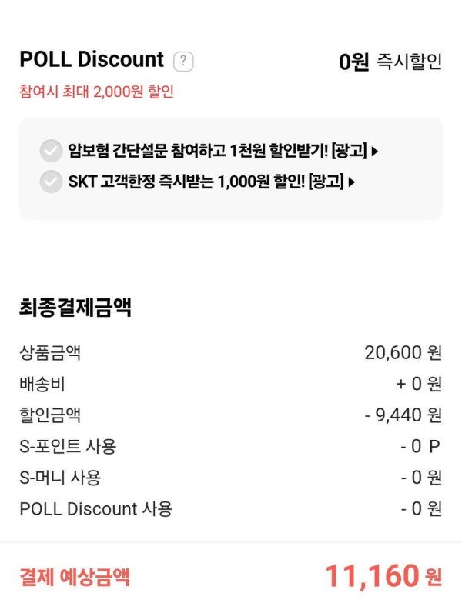Click the red 참여시 최대 2,000원 할인 text
This screenshot has width=462, height=613.
click(x=96, y=92)
